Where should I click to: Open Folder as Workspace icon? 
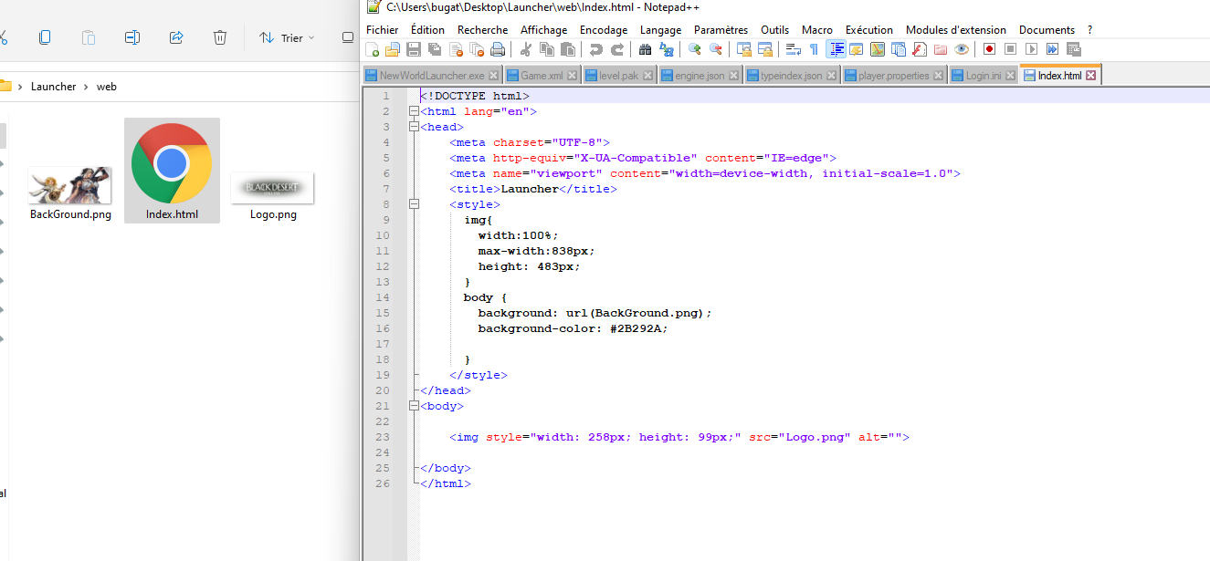940,49
